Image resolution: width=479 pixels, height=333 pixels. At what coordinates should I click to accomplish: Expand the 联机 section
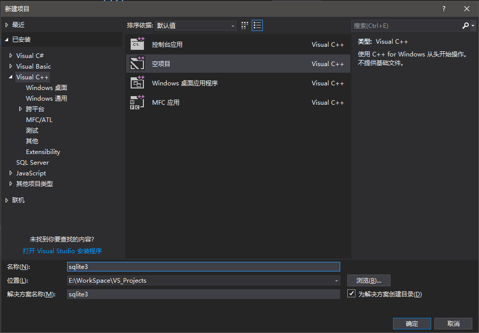point(7,200)
